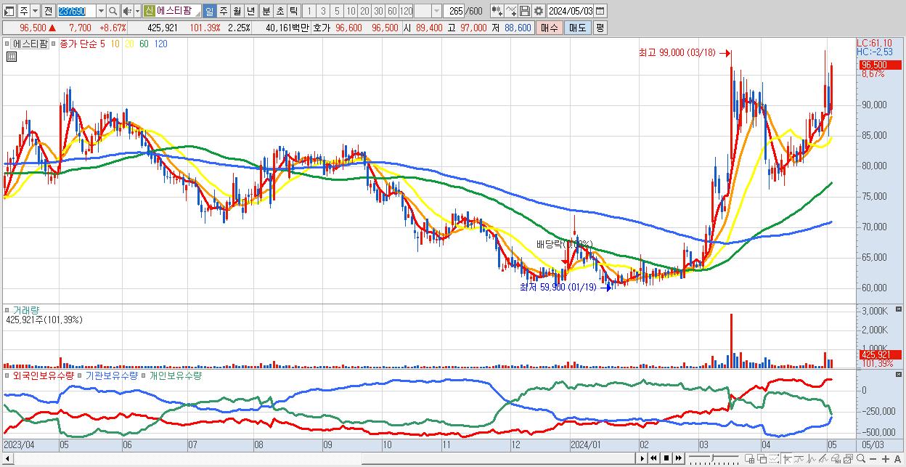The width and height of the screenshot is (906, 467).
Task: Select the 틱 tick period toggle
Action: pyautogui.click(x=293, y=11)
